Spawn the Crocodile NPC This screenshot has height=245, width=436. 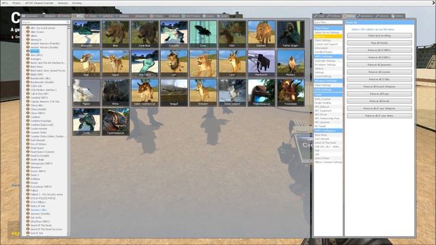(174, 34)
